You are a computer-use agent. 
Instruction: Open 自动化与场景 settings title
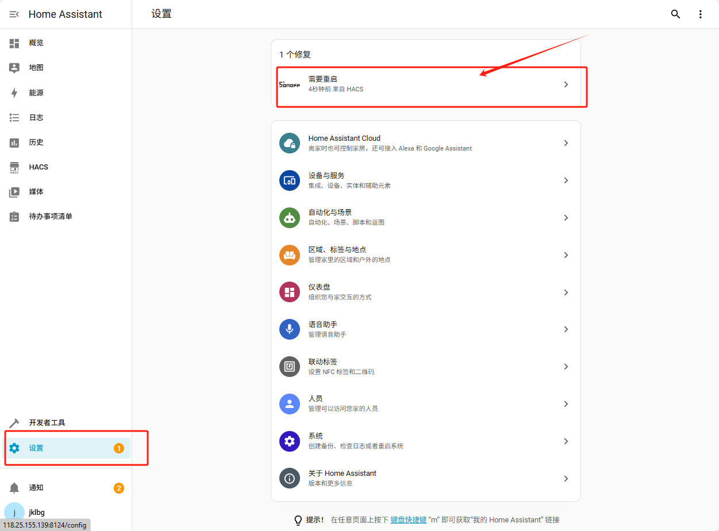click(330, 213)
